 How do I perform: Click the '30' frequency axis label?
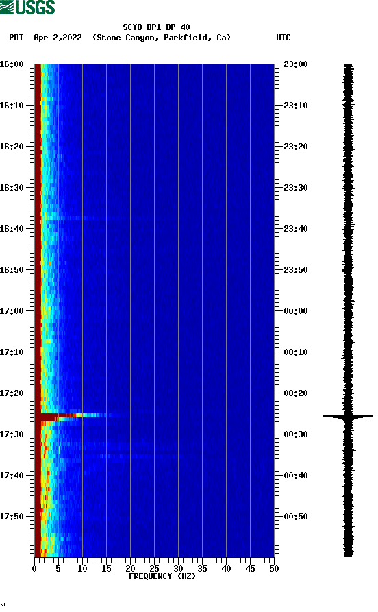(x=178, y=569)
